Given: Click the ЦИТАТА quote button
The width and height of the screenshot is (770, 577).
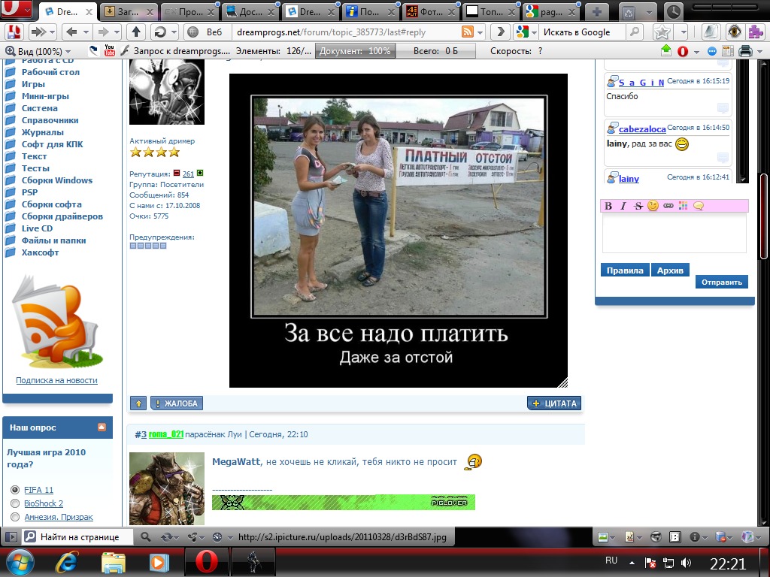Looking at the screenshot, I should pyautogui.click(x=554, y=403).
